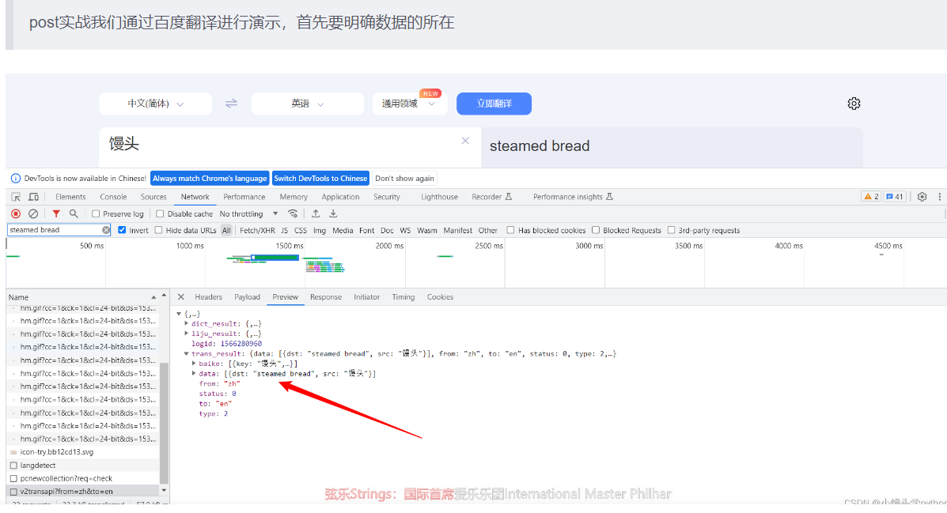The height and width of the screenshot is (513, 947).
Task: Open target language 英语 dropdown
Action: click(308, 104)
